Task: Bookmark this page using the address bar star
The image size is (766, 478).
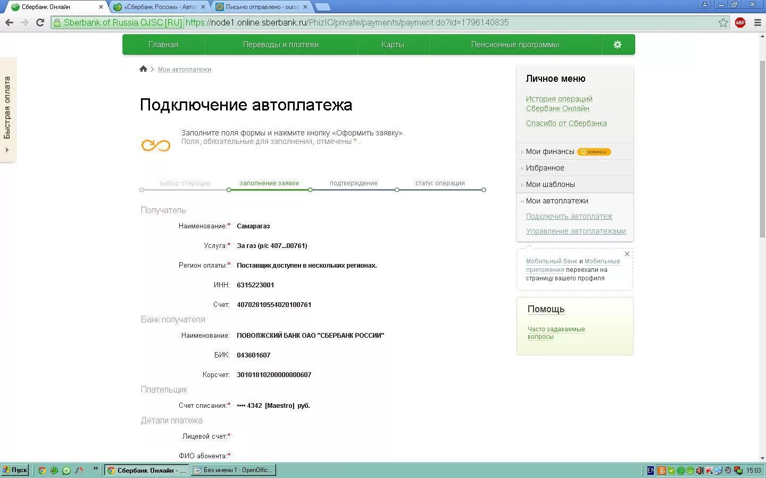Action: point(722,23)
